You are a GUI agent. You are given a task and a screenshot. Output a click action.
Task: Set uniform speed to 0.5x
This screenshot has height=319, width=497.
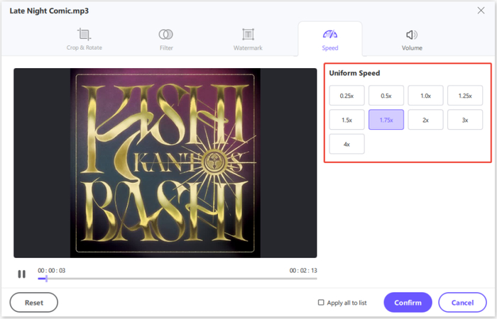[386, 96]
